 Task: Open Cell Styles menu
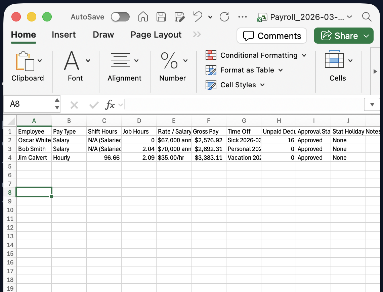(235, 85)
